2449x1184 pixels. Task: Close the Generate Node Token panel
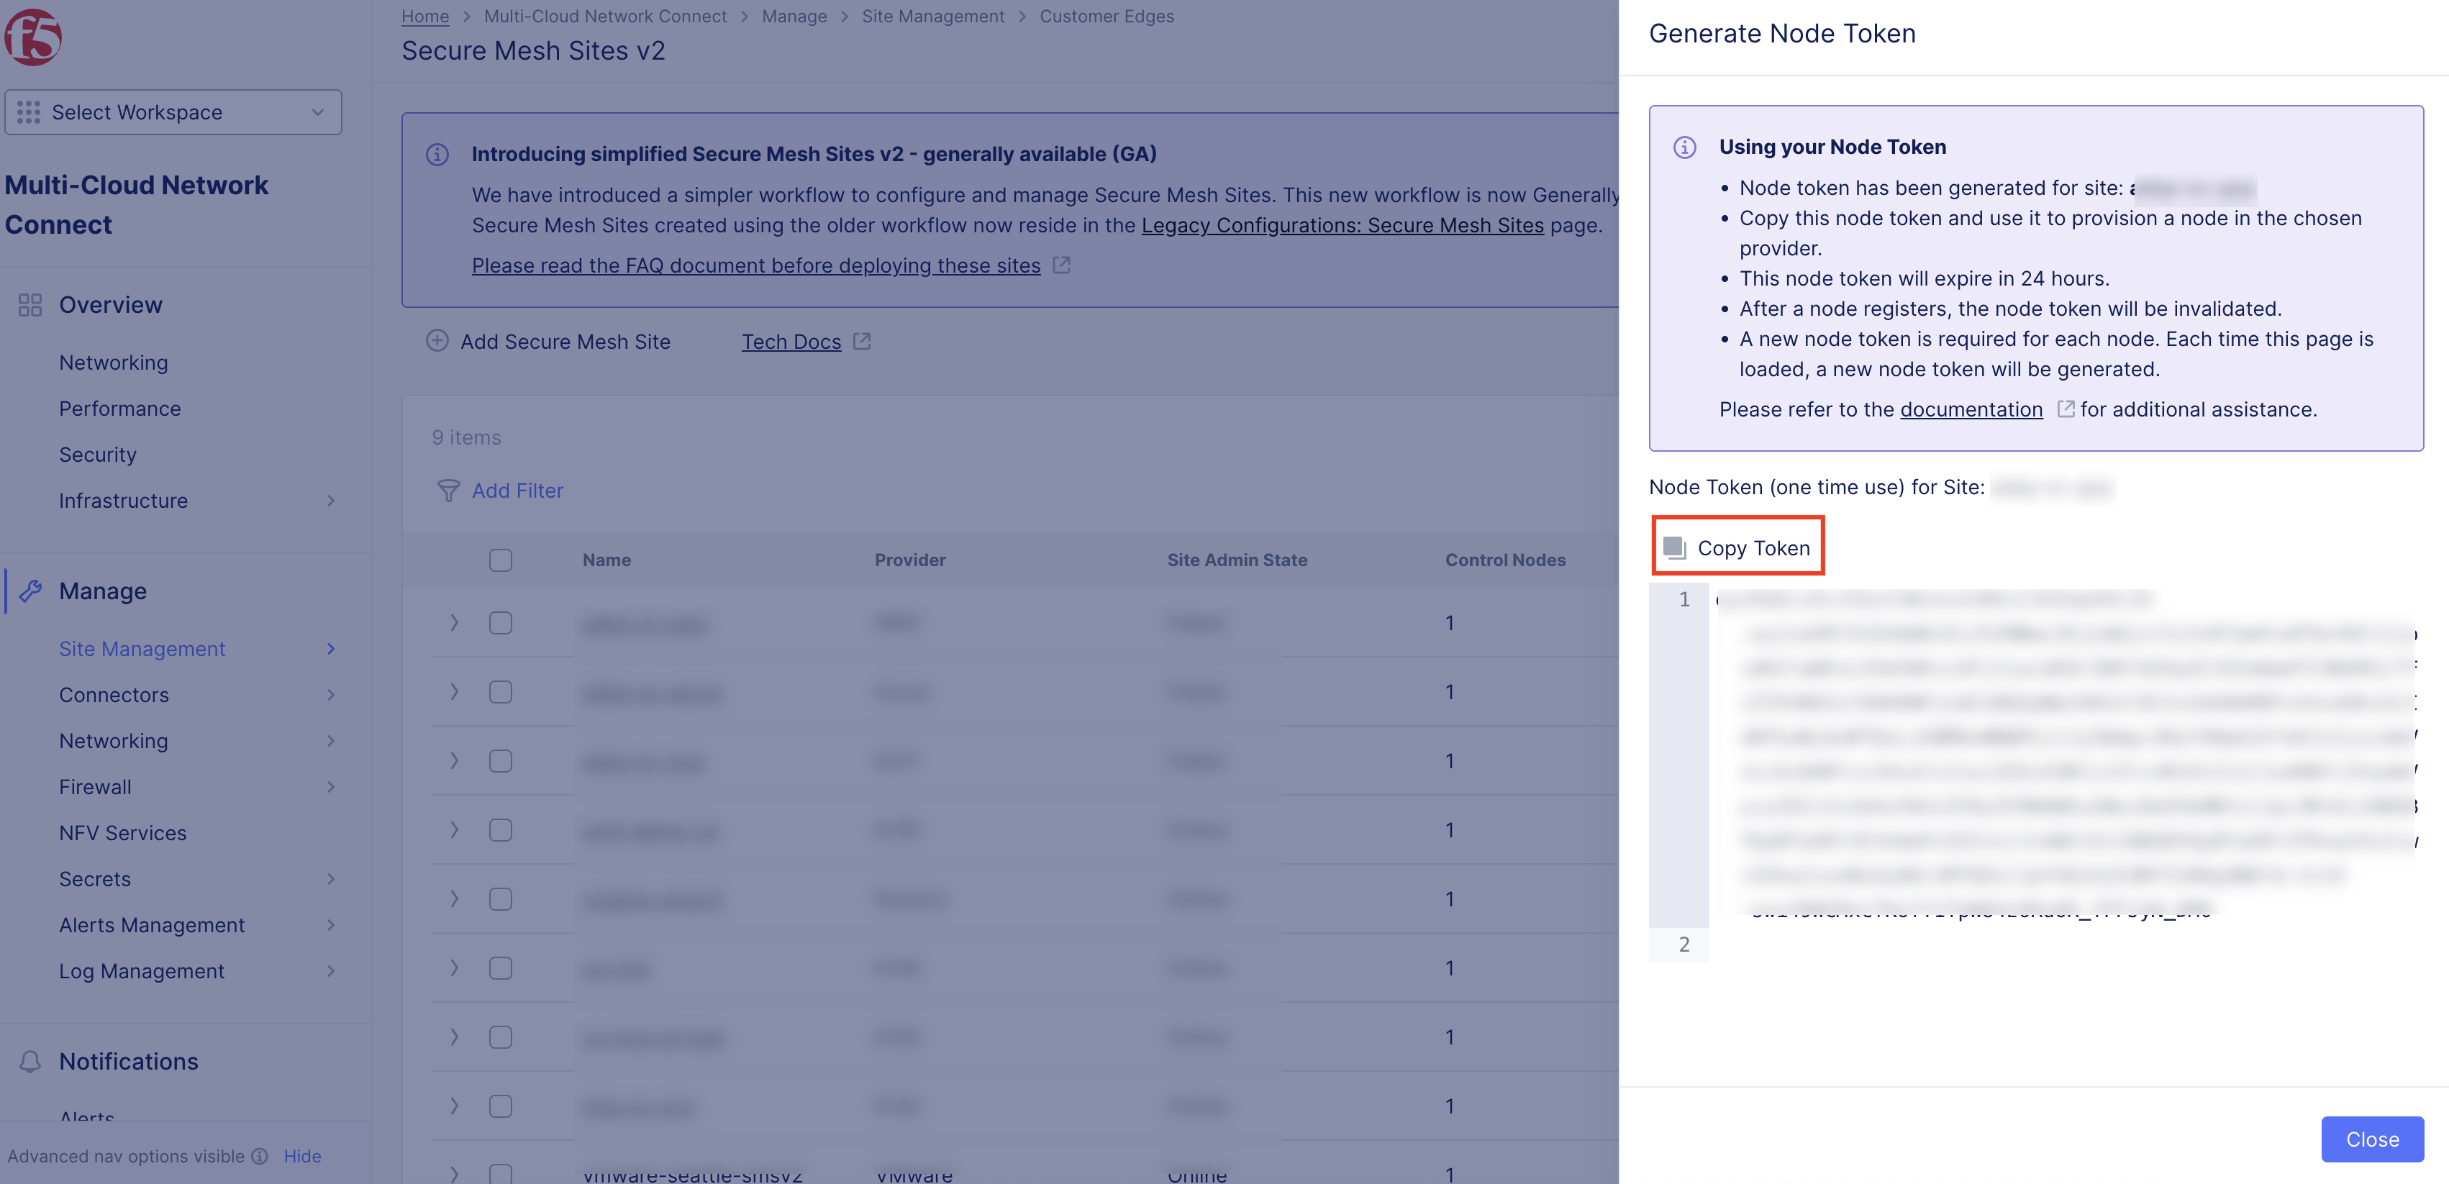[2372, 1139]
